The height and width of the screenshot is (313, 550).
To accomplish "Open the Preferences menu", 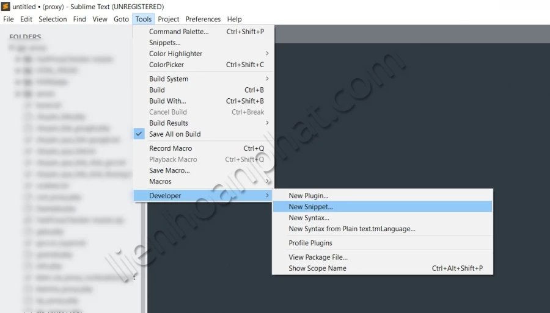I will [x=203, y=20].
